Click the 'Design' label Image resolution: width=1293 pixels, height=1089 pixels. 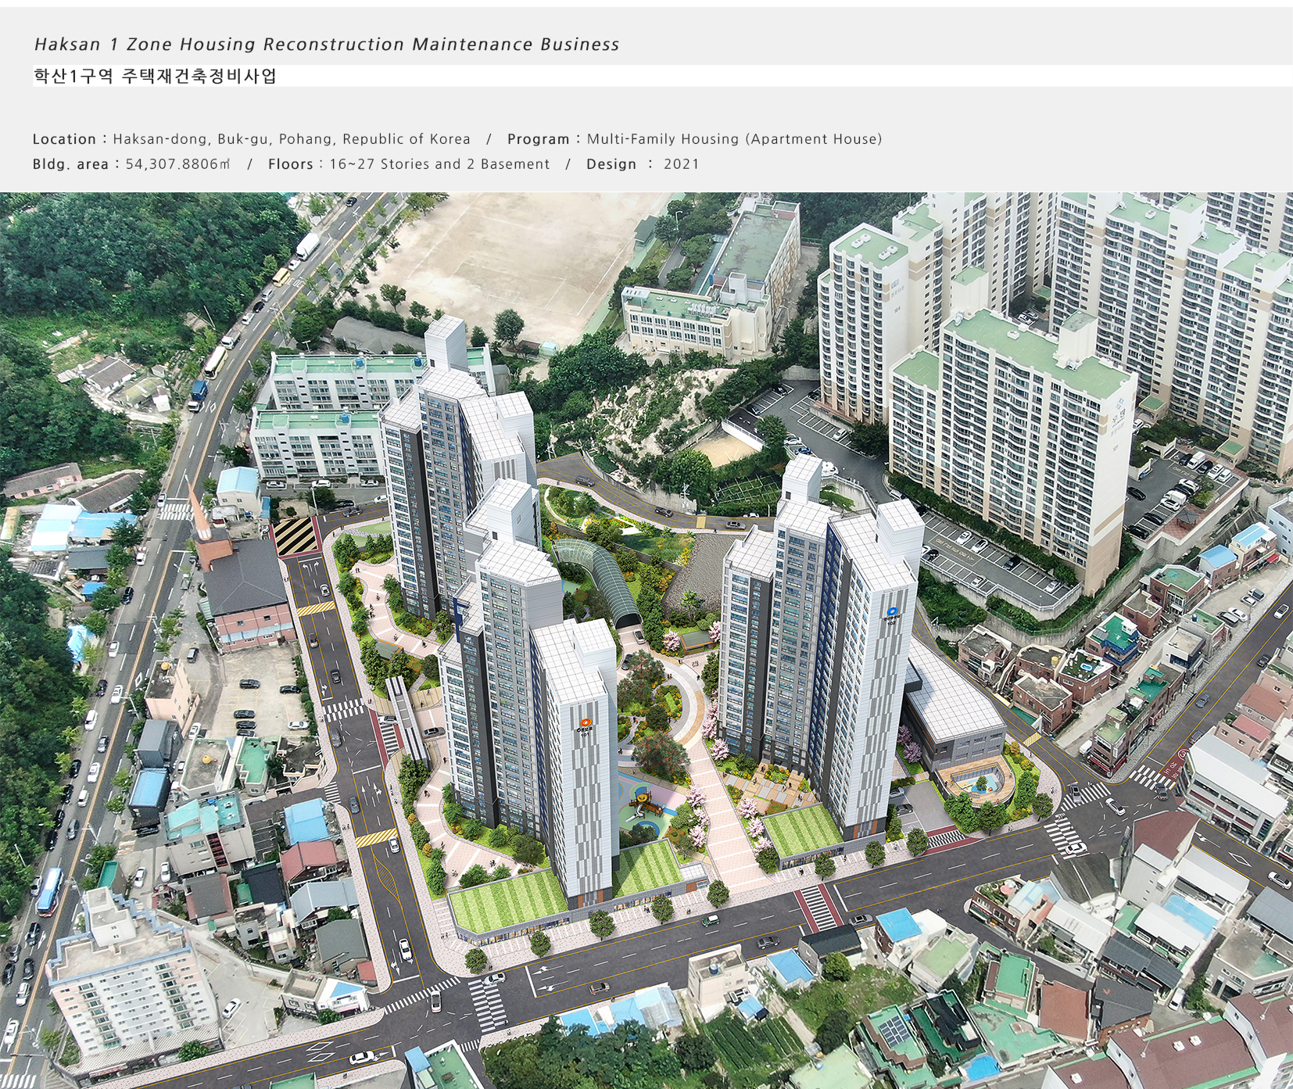coord(611,164)
